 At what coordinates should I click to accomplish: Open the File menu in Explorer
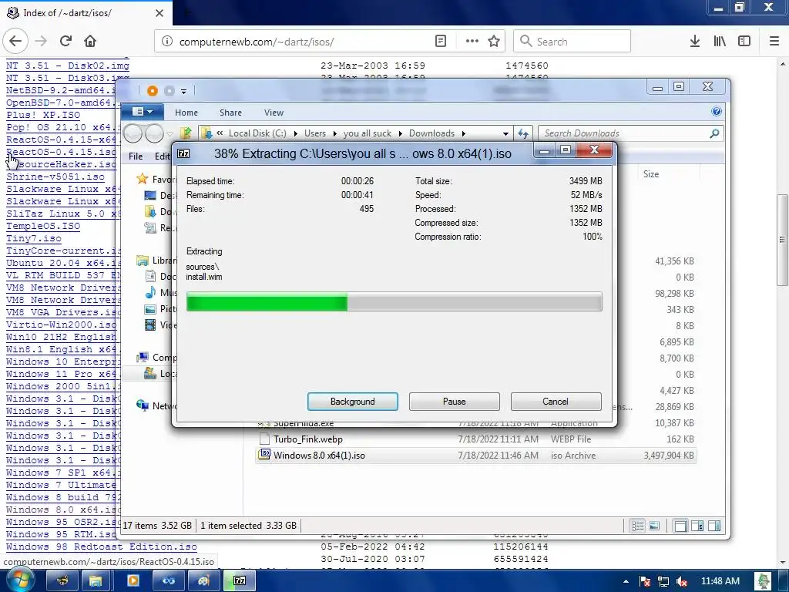pyautogui.click(x=136, y=156)
